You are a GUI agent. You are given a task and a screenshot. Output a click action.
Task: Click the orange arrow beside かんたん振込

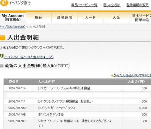112,75
